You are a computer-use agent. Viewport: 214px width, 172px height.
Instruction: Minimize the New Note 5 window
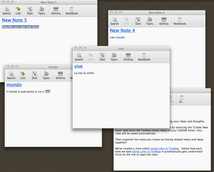(8, 2)
